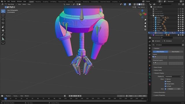
Task: Toggle show overlays icon in viewport header
Action: 130,4
